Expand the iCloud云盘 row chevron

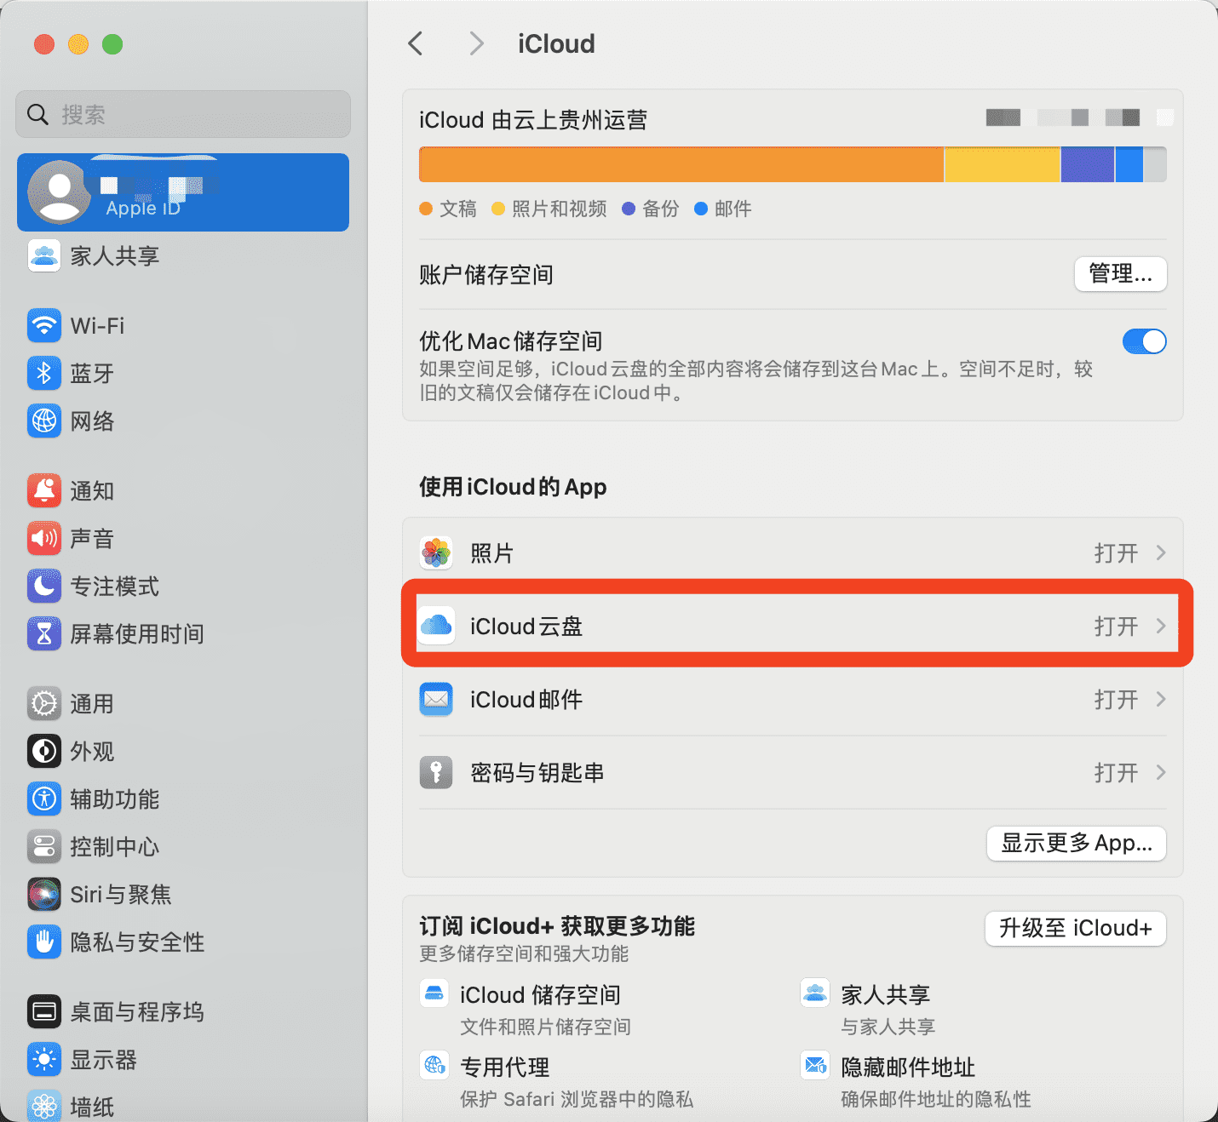coord(1160,627)
